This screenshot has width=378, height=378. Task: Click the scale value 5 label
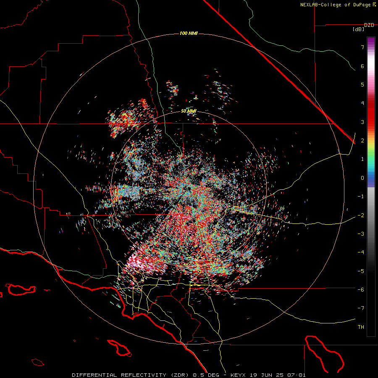362,84
